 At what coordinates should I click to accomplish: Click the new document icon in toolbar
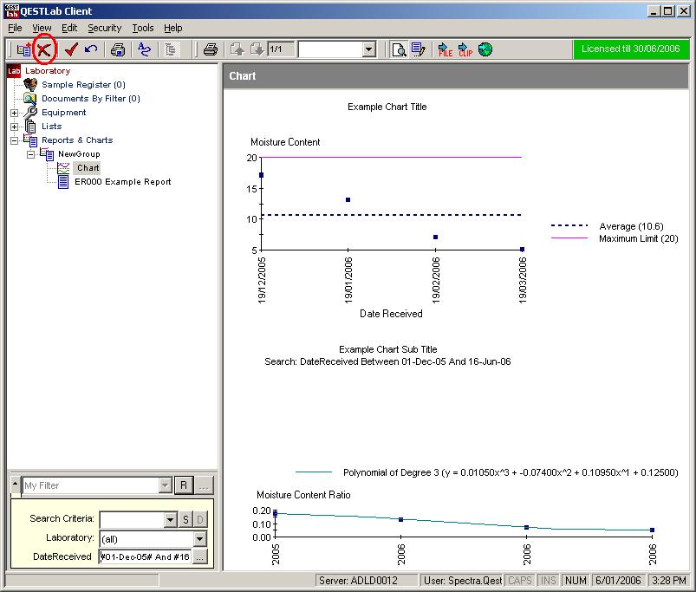click(23, 49)
